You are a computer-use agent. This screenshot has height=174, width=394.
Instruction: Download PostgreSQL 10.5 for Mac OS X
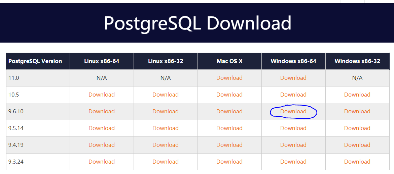pyautogui.click(x=229, y=95)
